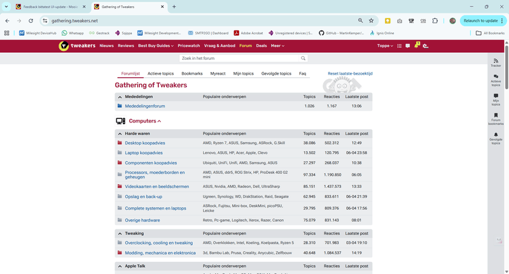509x274 pixels.
Task: Open Overclocking, cooling en tweaking forum
Action: pyautogui.click(x=158, y=243)
